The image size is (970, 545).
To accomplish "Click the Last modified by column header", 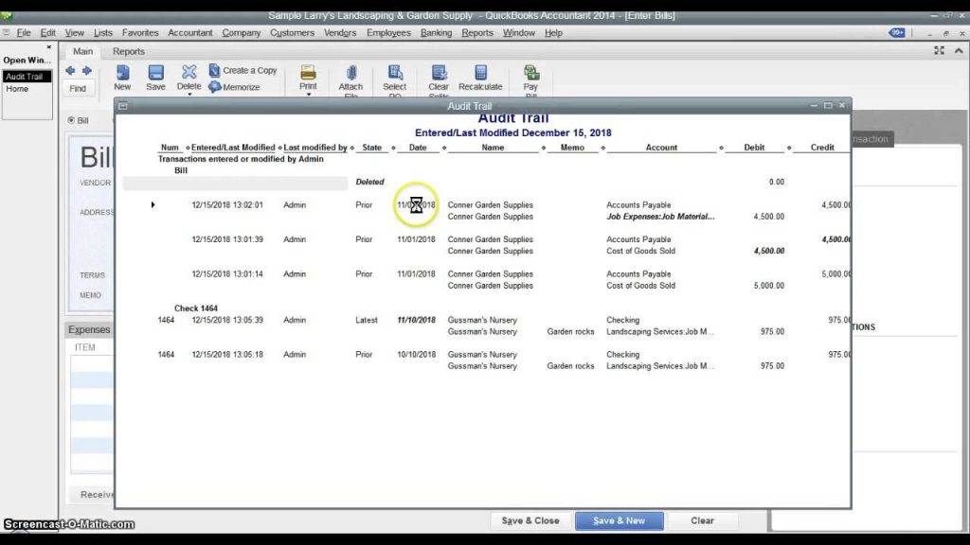I will click(x=315, y=148).
